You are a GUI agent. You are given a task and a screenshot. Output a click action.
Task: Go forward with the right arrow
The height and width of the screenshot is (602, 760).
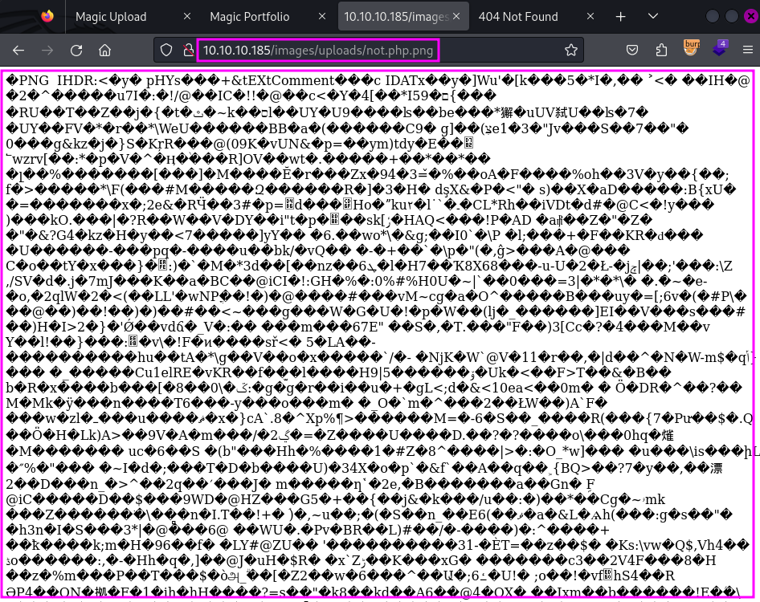pos(47,51)
